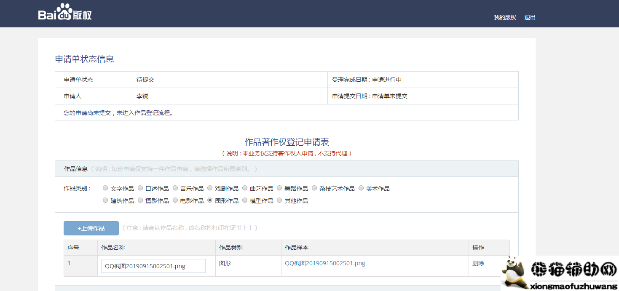Select the 口述作品 category option
This screenshot has width=619, height=291.
point(140,188)
